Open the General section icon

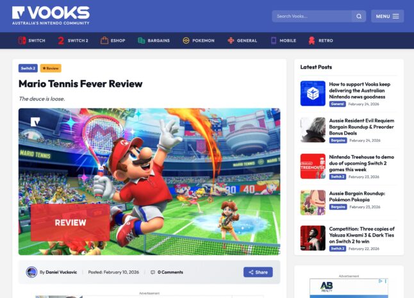tap(231, 40)
